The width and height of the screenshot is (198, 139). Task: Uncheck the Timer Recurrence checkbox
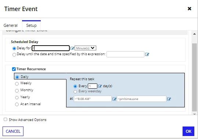(x=14, y=69)
